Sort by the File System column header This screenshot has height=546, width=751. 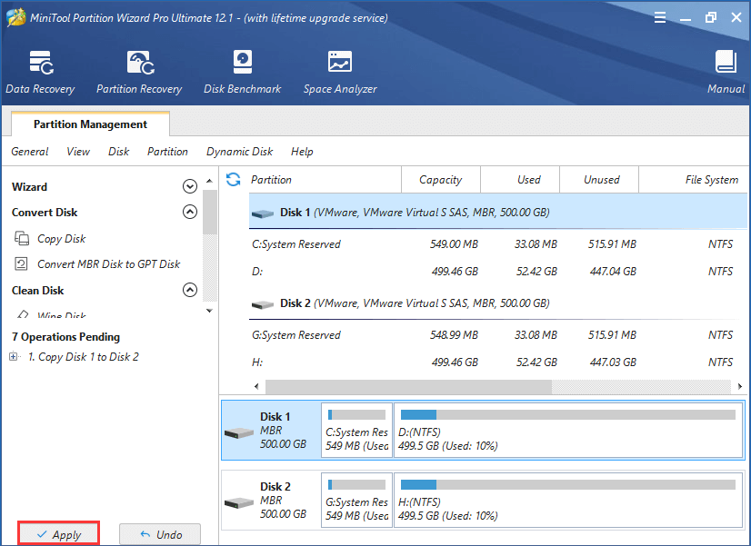click(694, 180)
